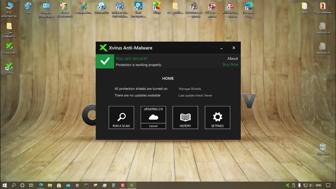Select the Start Emergency Kit desktop shortcut

[138, 10]
